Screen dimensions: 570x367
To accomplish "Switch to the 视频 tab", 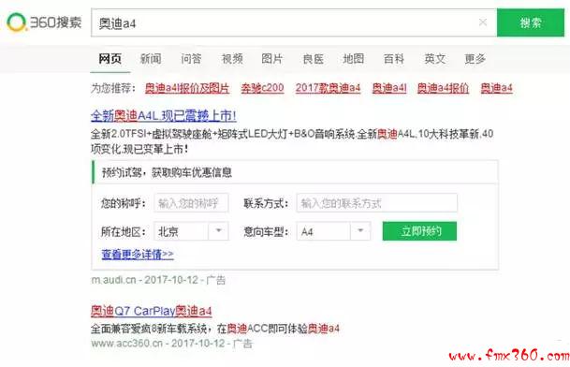I will (x=232, y=59).
